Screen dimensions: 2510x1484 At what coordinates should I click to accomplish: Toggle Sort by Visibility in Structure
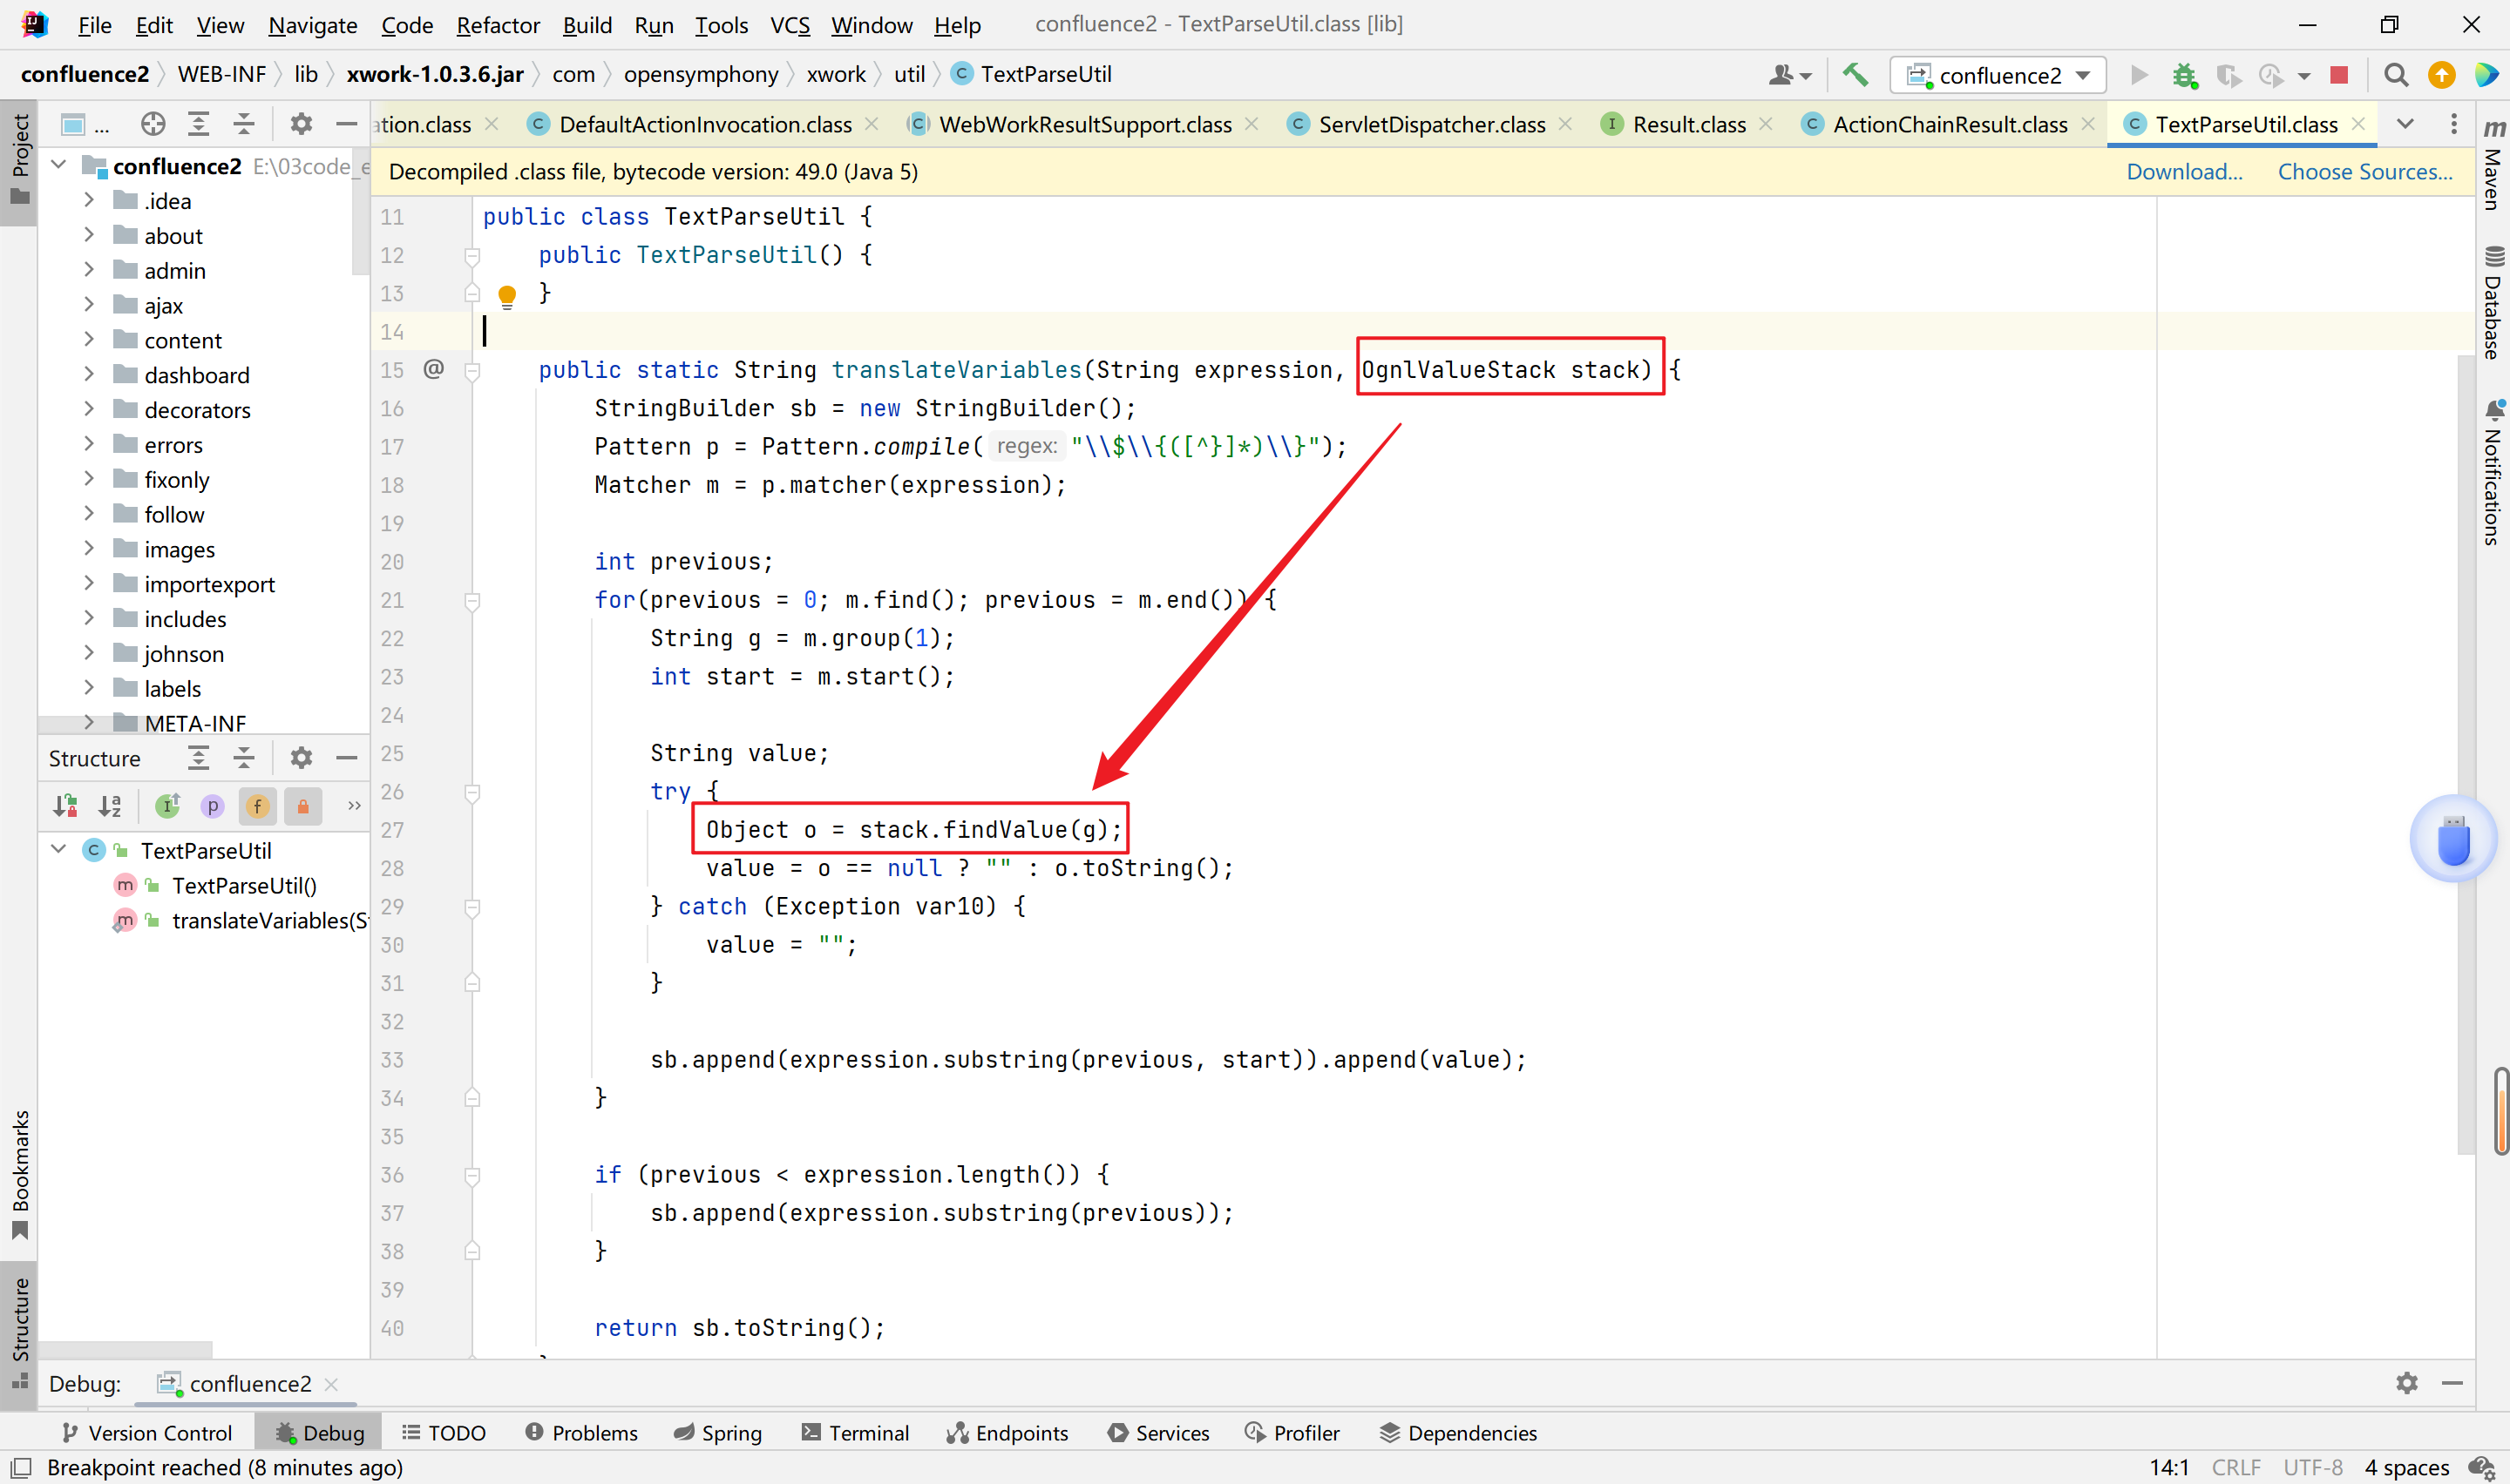[x=66, y=805]
